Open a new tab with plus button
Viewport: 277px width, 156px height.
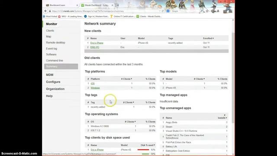[x=118, y=5]
